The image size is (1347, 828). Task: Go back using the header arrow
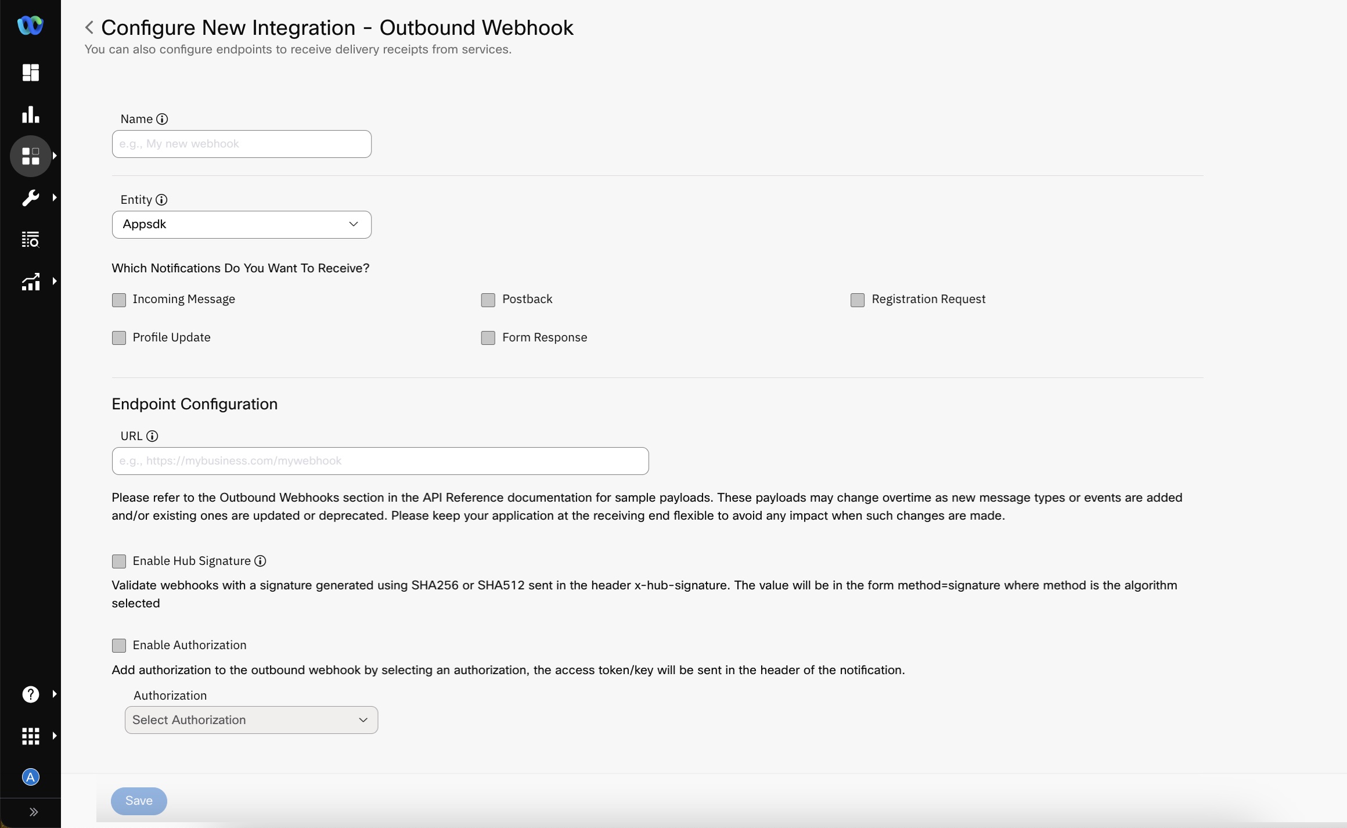click(89, 27)
